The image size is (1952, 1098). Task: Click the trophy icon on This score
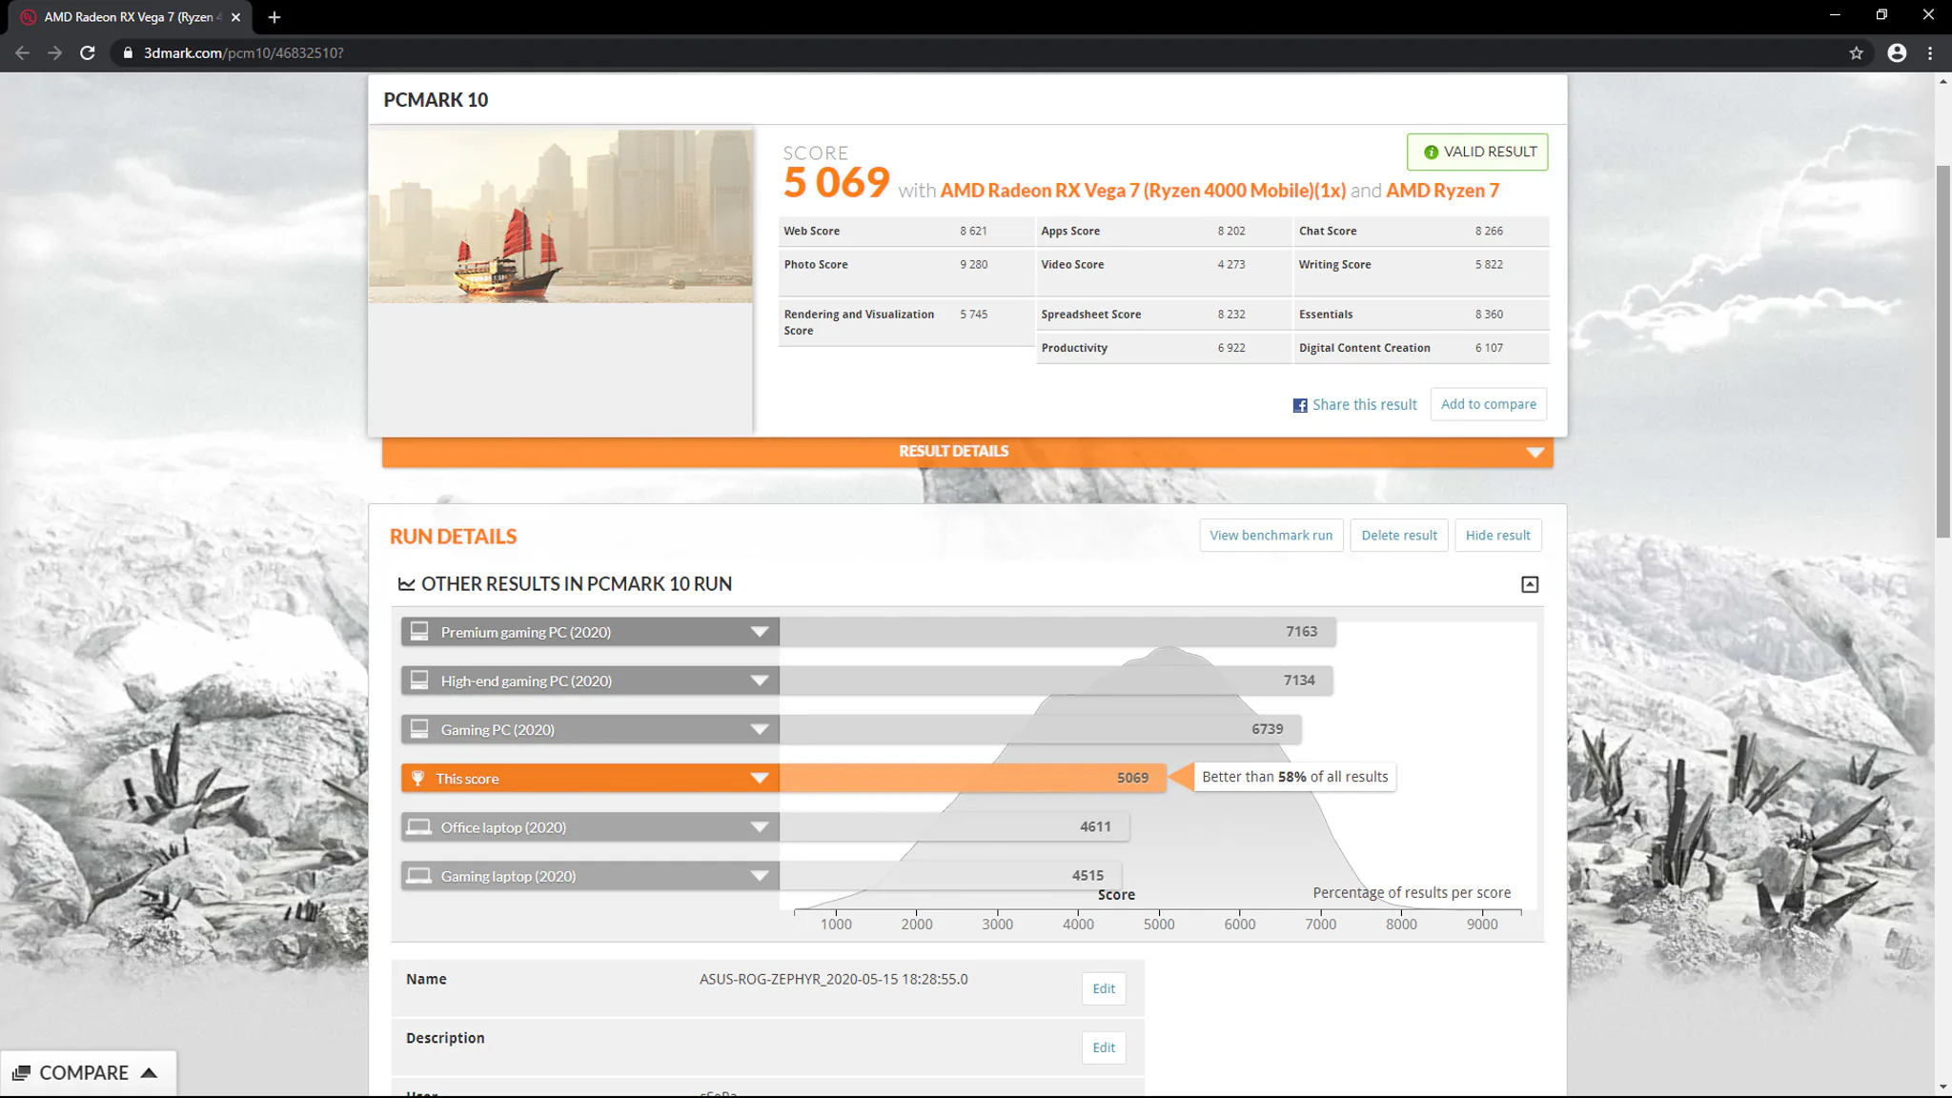[417, 778]
